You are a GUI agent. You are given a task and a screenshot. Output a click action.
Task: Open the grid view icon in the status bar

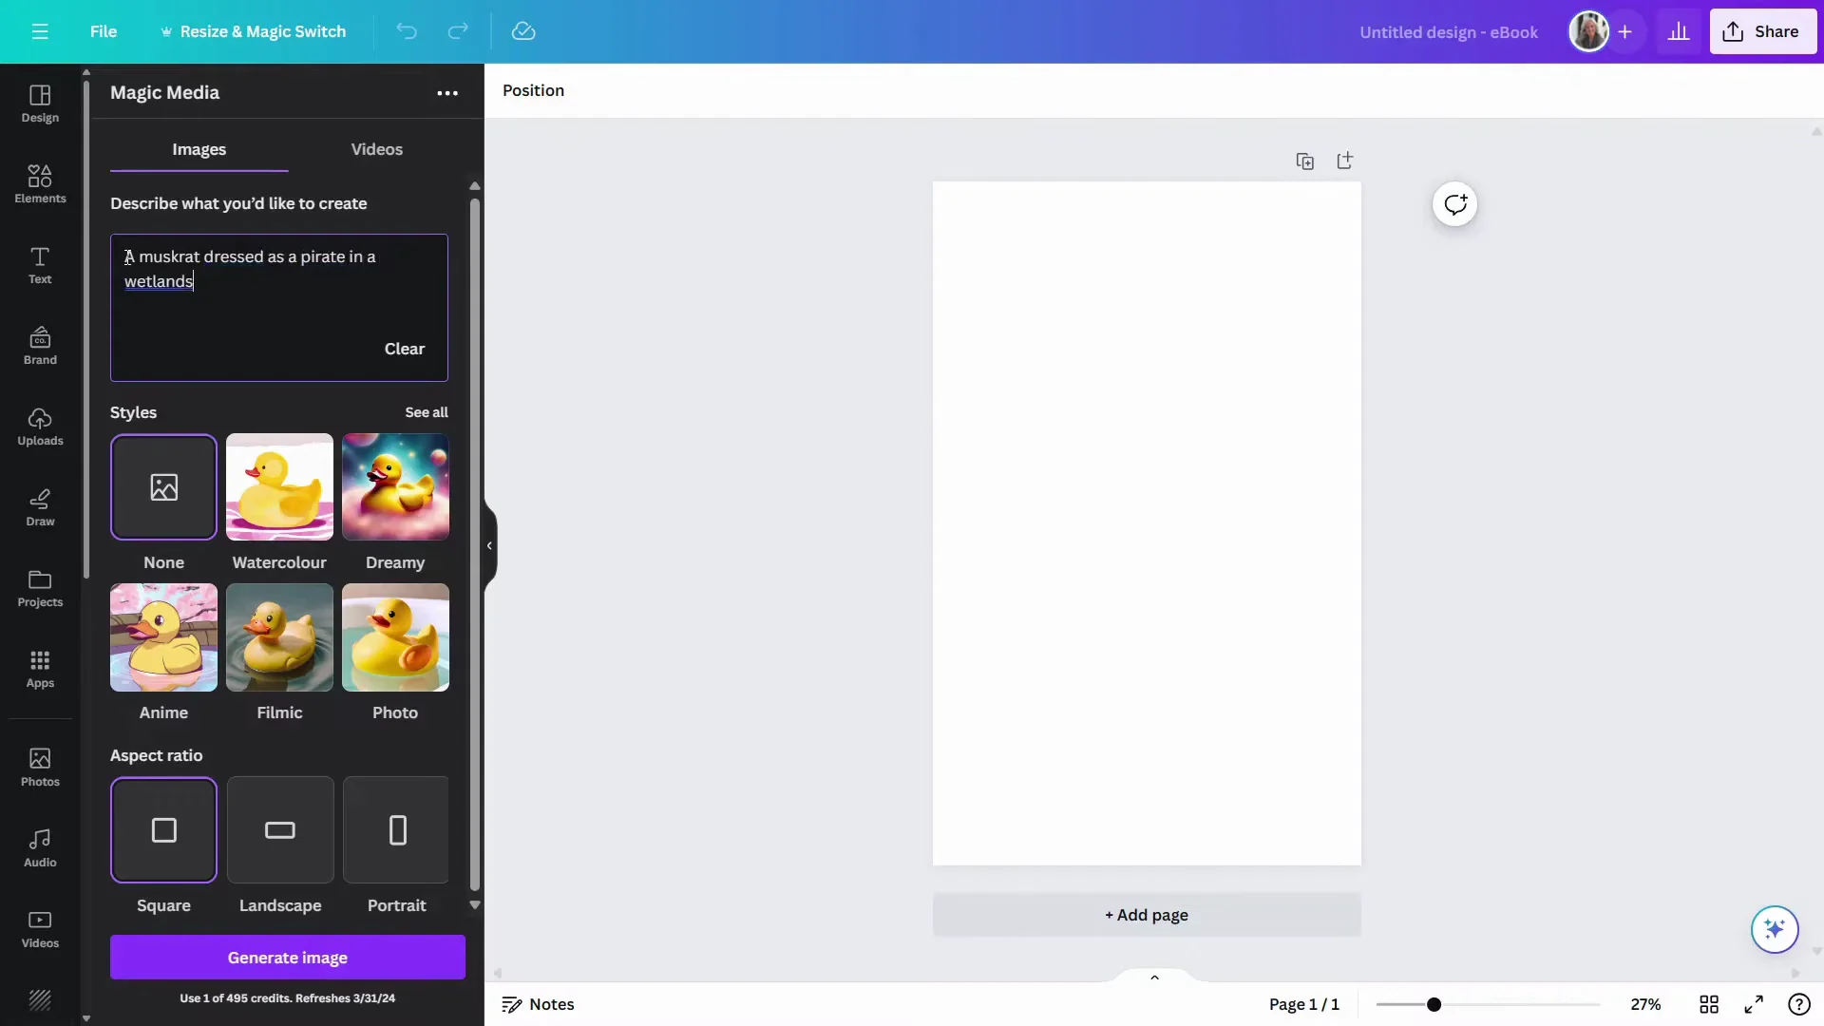[1709, 1004]
